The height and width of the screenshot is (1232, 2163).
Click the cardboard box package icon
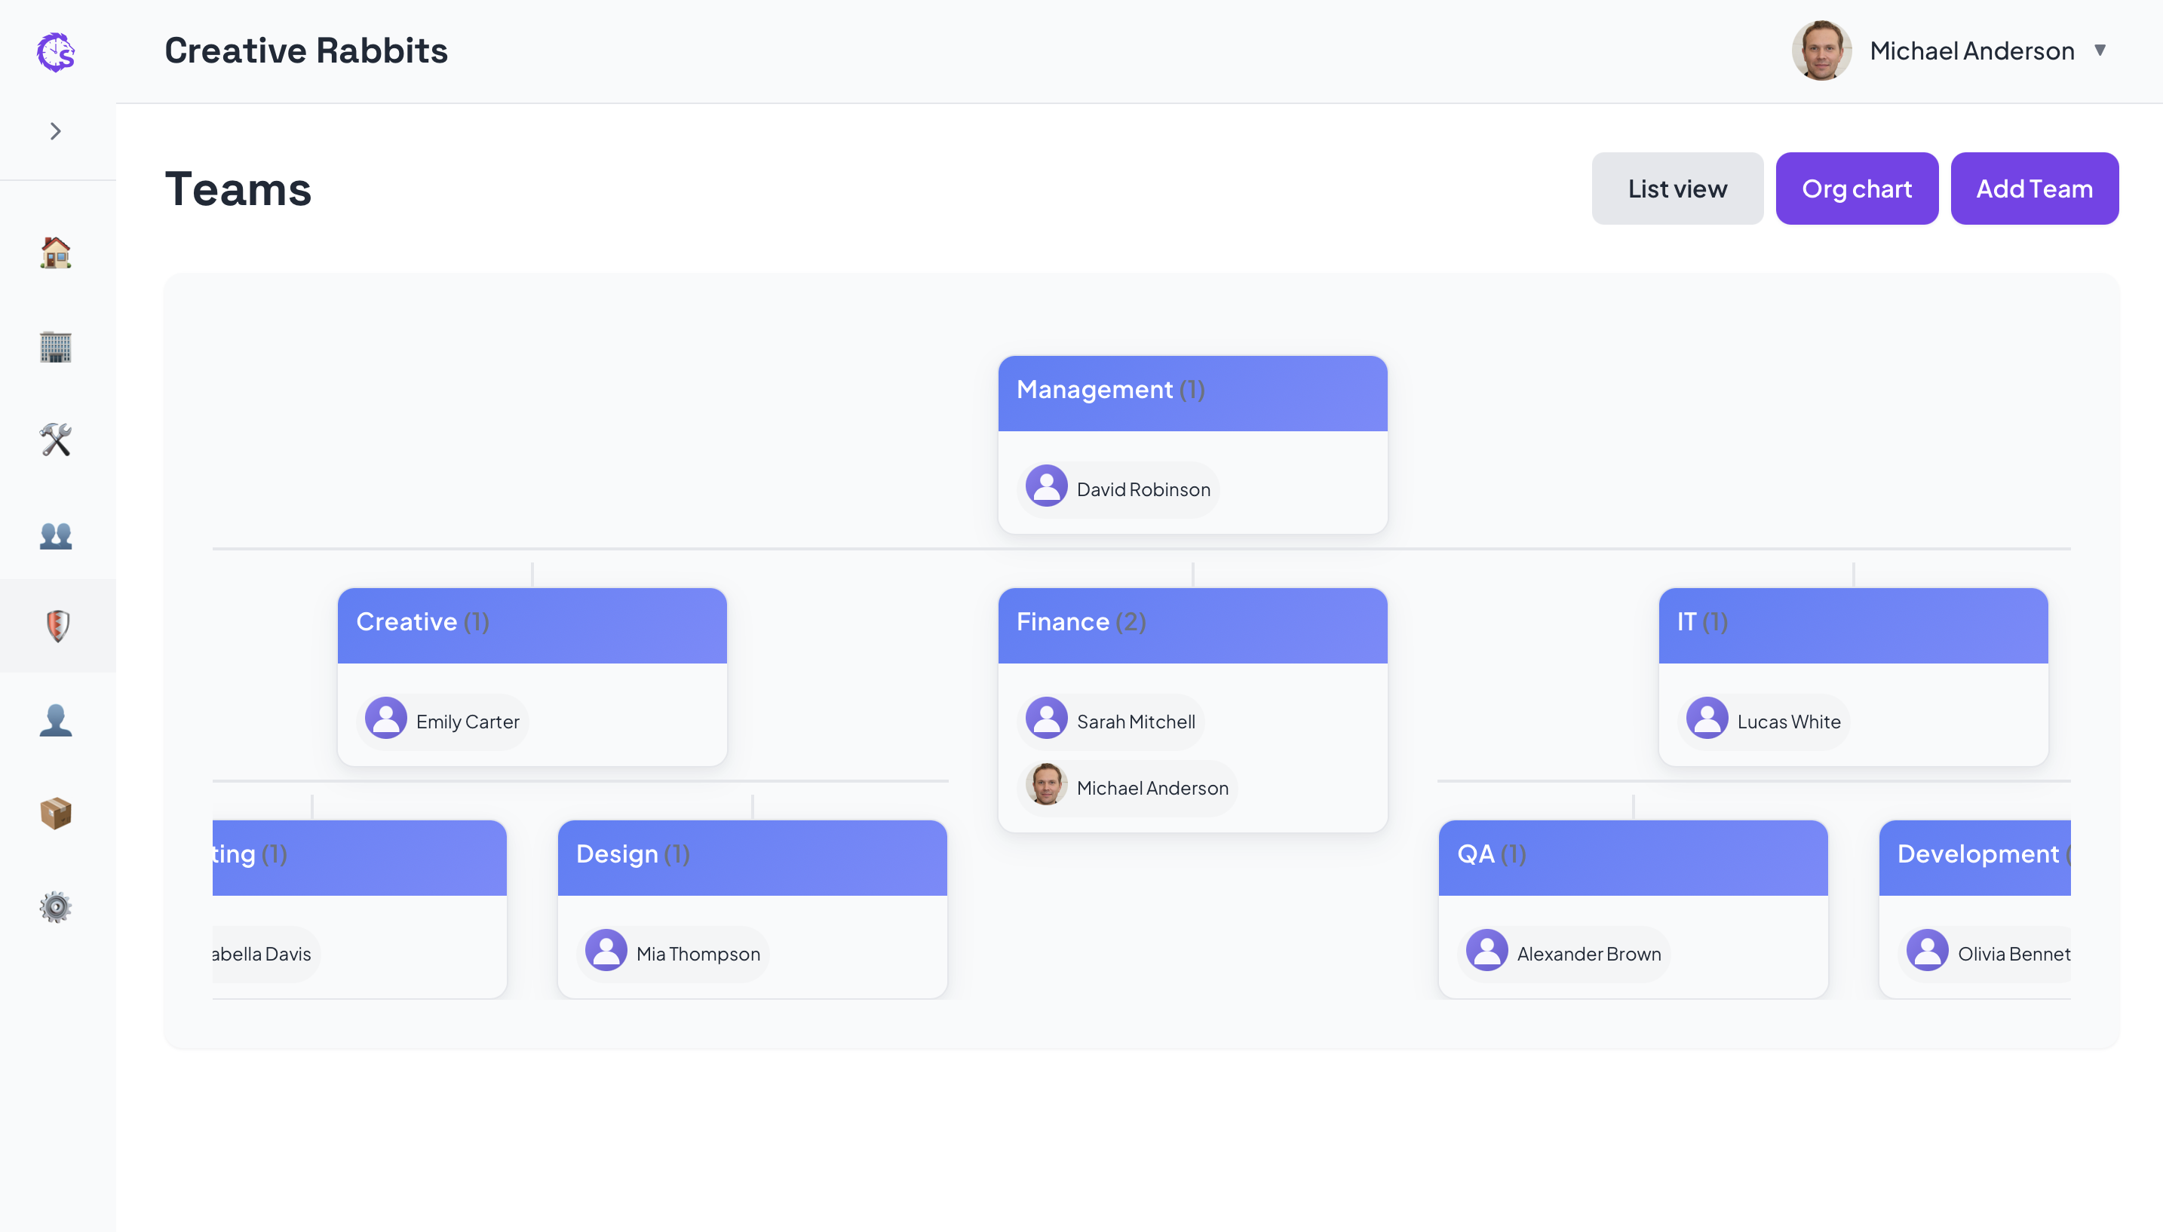(x=56, y=813)
